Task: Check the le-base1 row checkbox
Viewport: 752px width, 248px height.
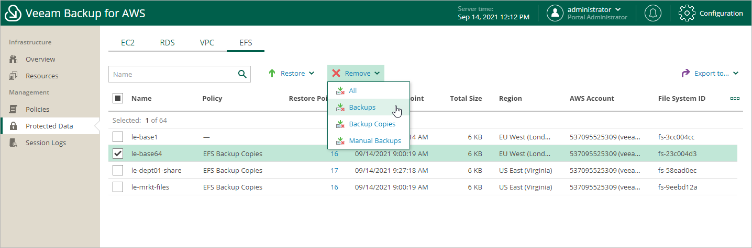Action: (118, 137)
